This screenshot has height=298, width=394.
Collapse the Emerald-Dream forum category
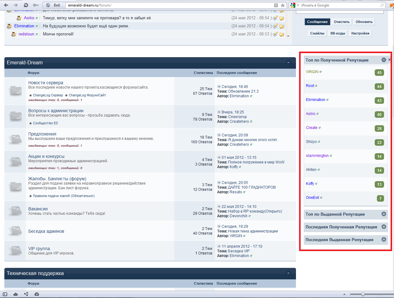click(288, 63)
